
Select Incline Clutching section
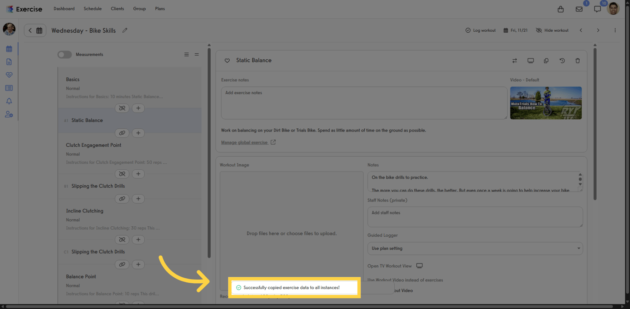(x=130, y=219)
